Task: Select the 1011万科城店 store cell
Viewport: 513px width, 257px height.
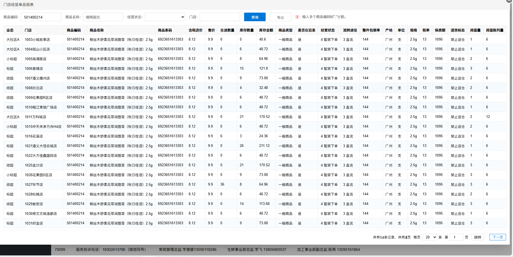Action: [36, 117]
